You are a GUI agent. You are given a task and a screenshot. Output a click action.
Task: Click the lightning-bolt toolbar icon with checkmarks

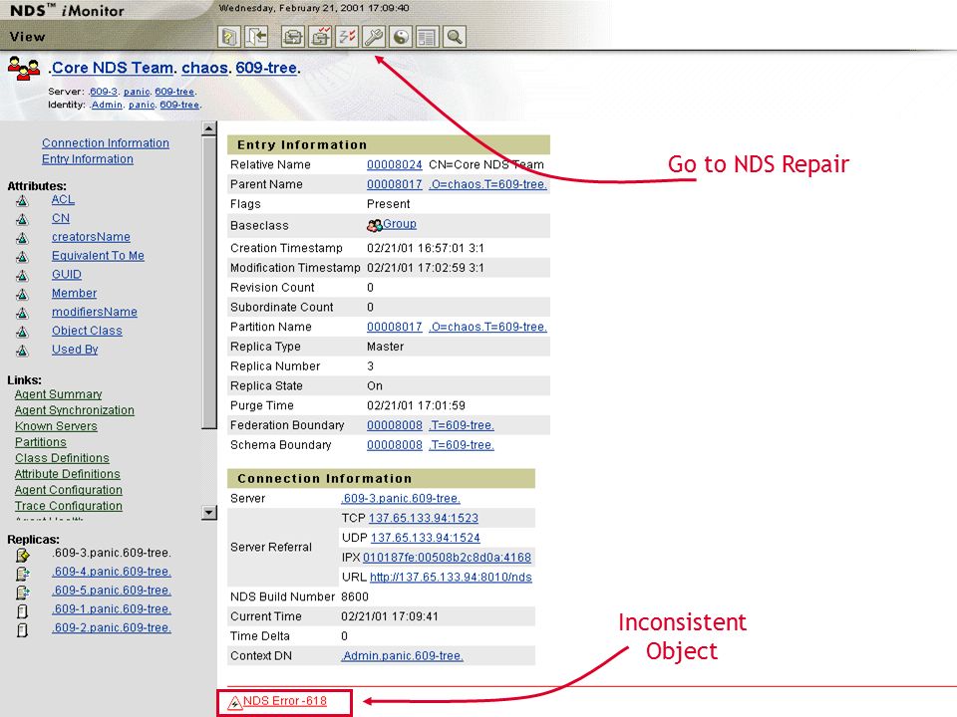click(x=347, y=37)
